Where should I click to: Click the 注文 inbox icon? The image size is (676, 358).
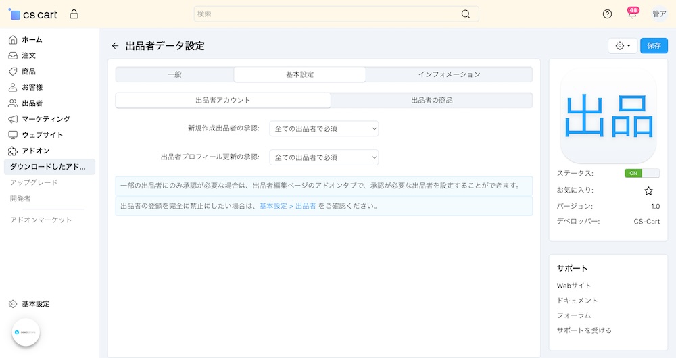[x=13, y=55]
